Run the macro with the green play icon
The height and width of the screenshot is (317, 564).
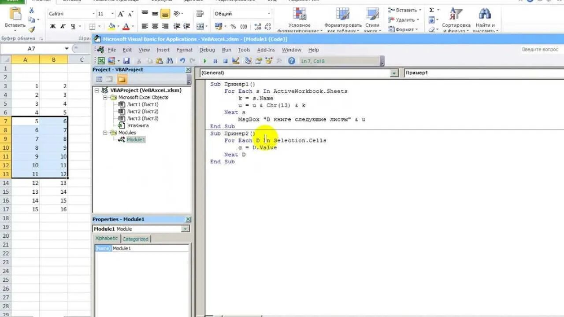pyautogui.click(x=205, y=61)
